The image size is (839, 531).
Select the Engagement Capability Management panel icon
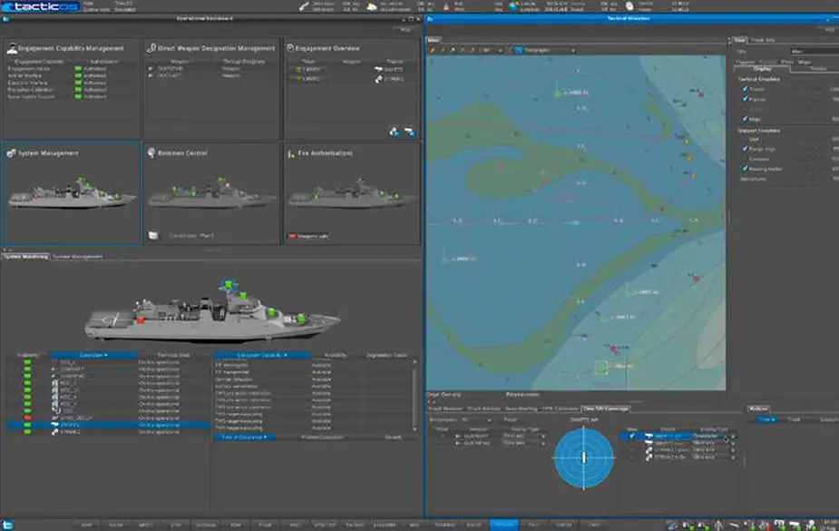click(11, 45)
